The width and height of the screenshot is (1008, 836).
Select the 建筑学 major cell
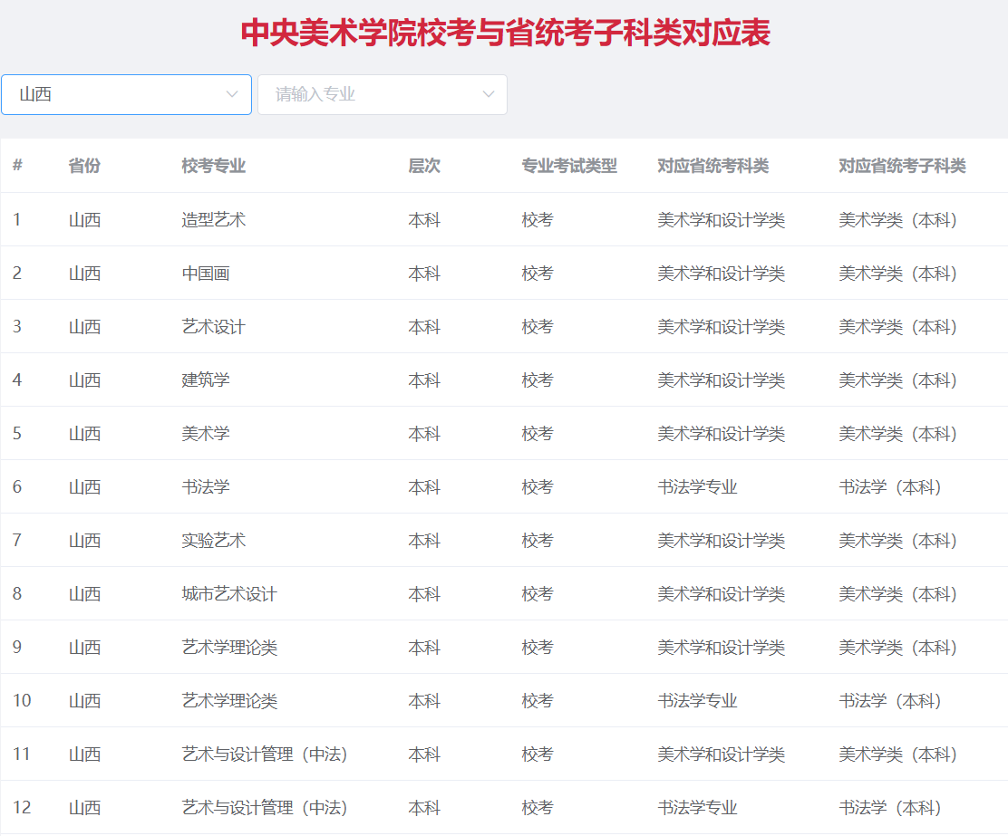[206, 380]
